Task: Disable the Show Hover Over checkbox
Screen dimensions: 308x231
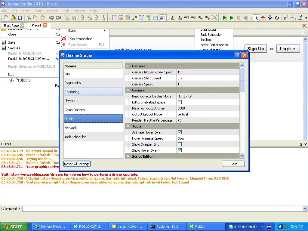Action: (180, 150)
